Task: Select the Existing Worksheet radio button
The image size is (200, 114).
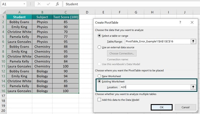Action: point(99,81)
